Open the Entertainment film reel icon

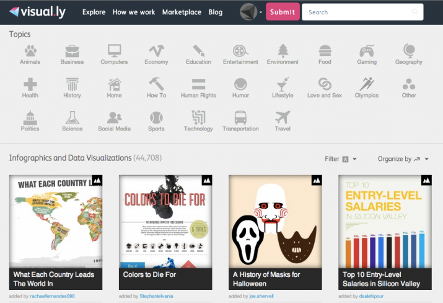point(240,51)
